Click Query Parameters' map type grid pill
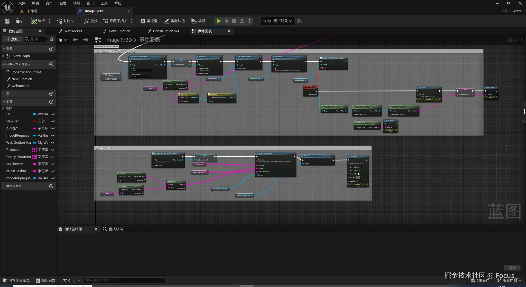The image size is (526, 287). [x=35, y=157]
